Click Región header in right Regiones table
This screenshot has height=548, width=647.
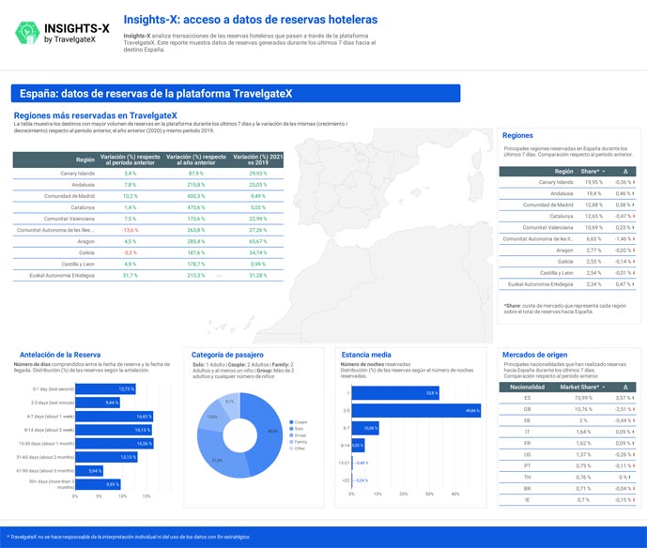pos(563,171)
